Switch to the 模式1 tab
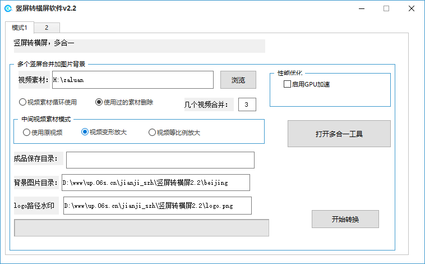Viewport: 425px width, 264px height. tap(20, 28)
